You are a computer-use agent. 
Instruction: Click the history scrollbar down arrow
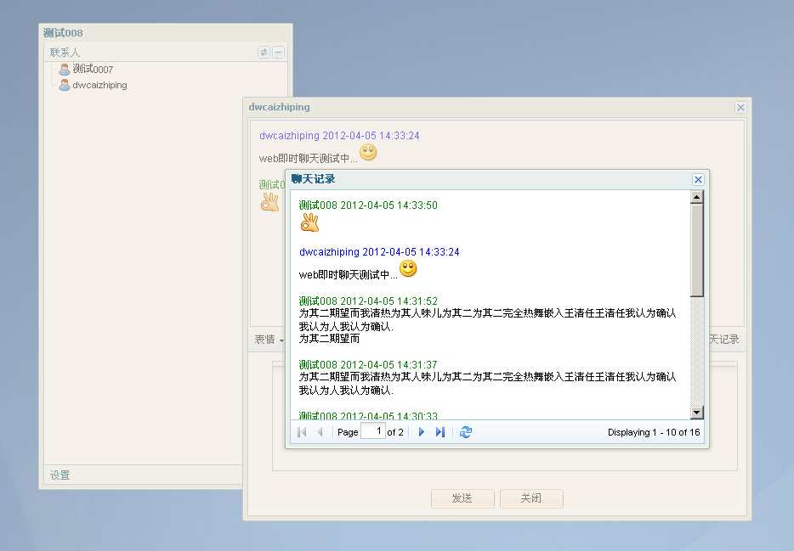(x=697, y=413)
